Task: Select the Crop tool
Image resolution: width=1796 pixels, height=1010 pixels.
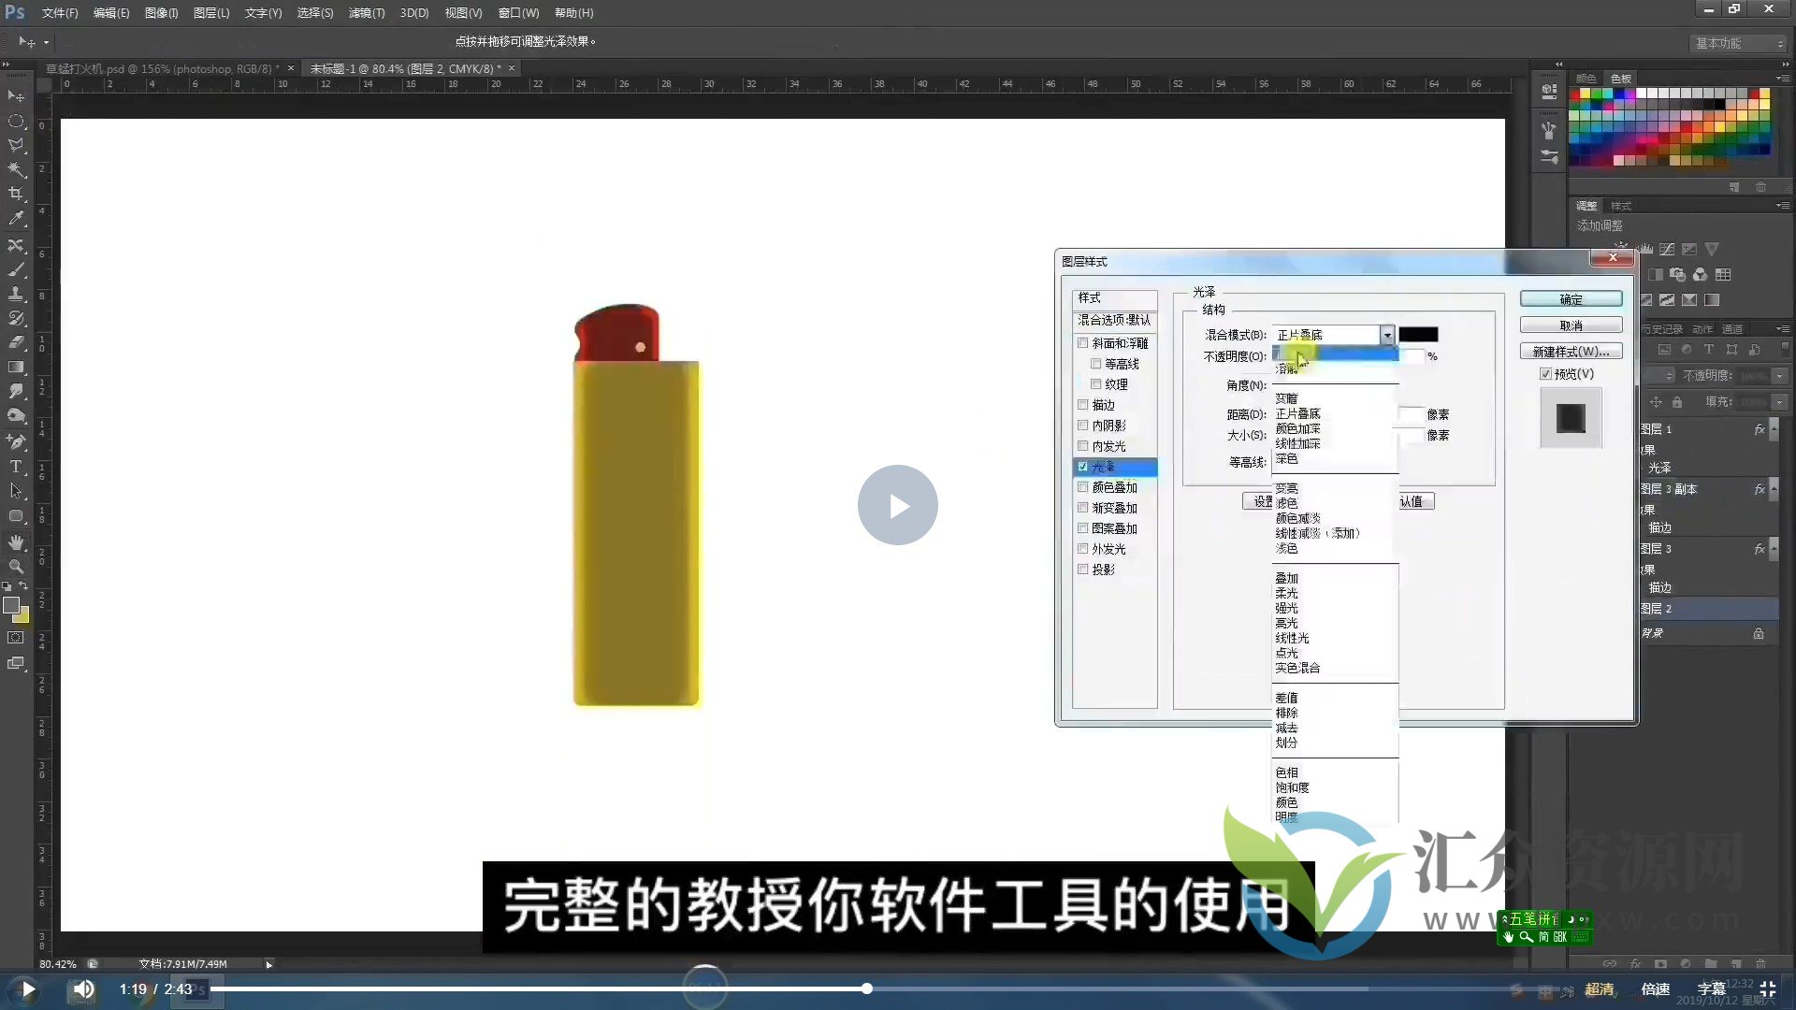Action: tap(17, 193)
